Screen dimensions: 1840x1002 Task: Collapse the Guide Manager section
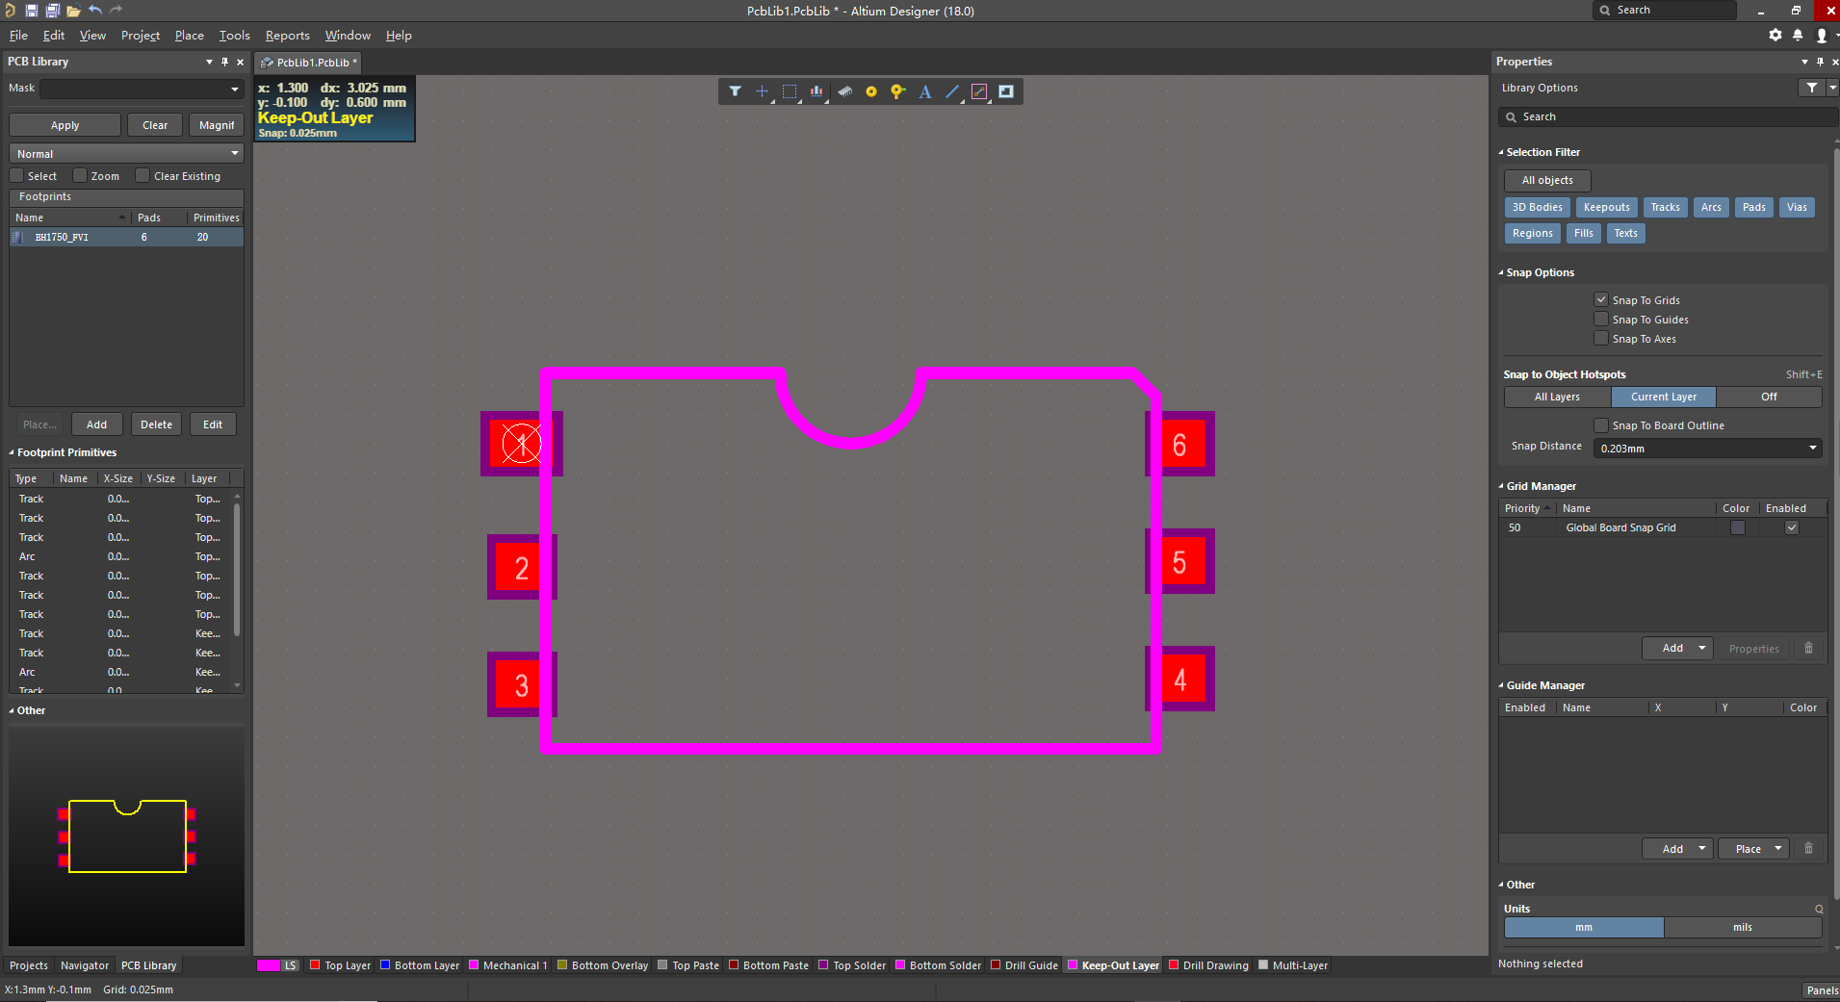click(1501, 685)
